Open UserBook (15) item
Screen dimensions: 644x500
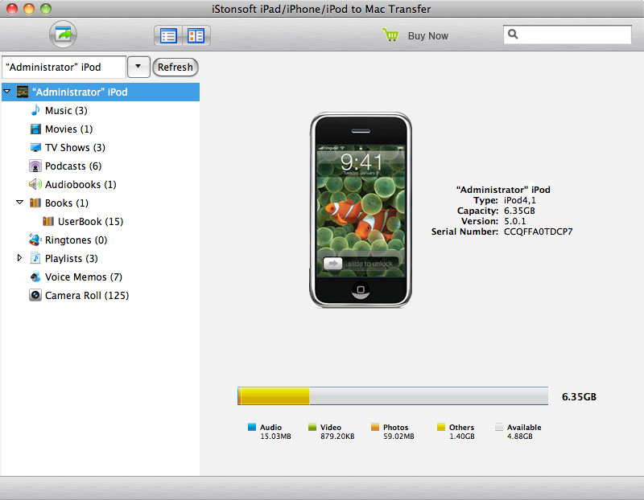(x=90, y=222)
